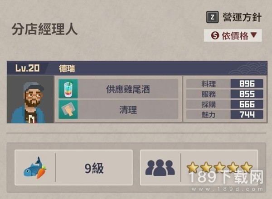Select manager 德瑞's pixel portrait
272x199 pixels.
point(30,99)
